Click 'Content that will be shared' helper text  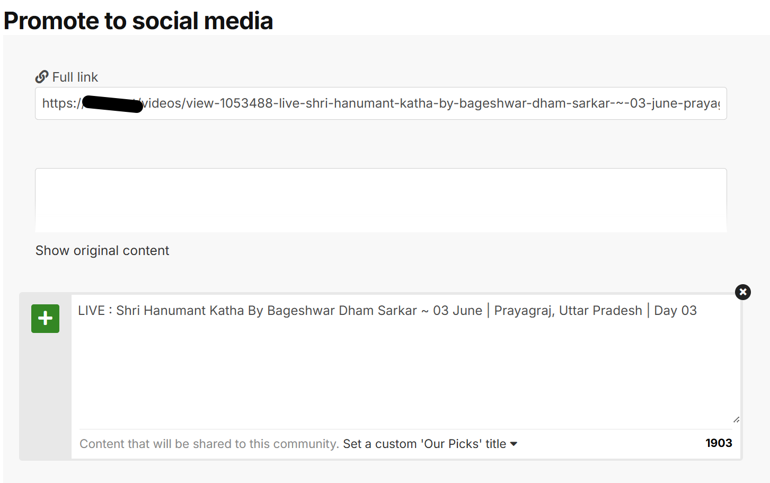click(209, 444)
